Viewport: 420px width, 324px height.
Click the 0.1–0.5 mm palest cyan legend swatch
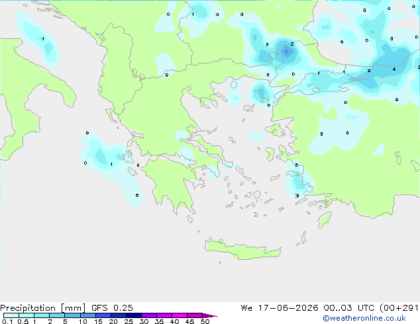tap(11, 315)
